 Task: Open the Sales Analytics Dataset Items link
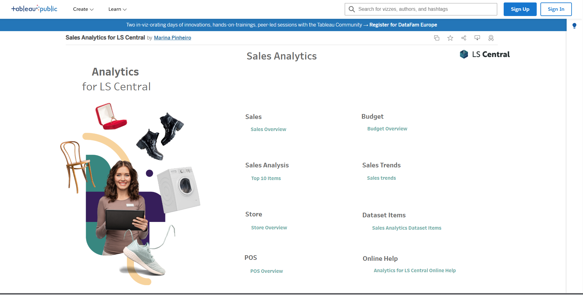(x=407, y=228)
